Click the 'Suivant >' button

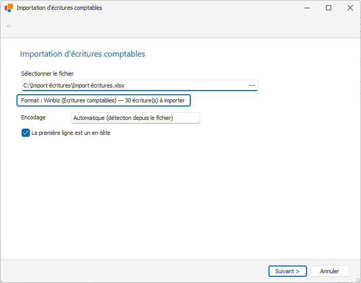287,271
